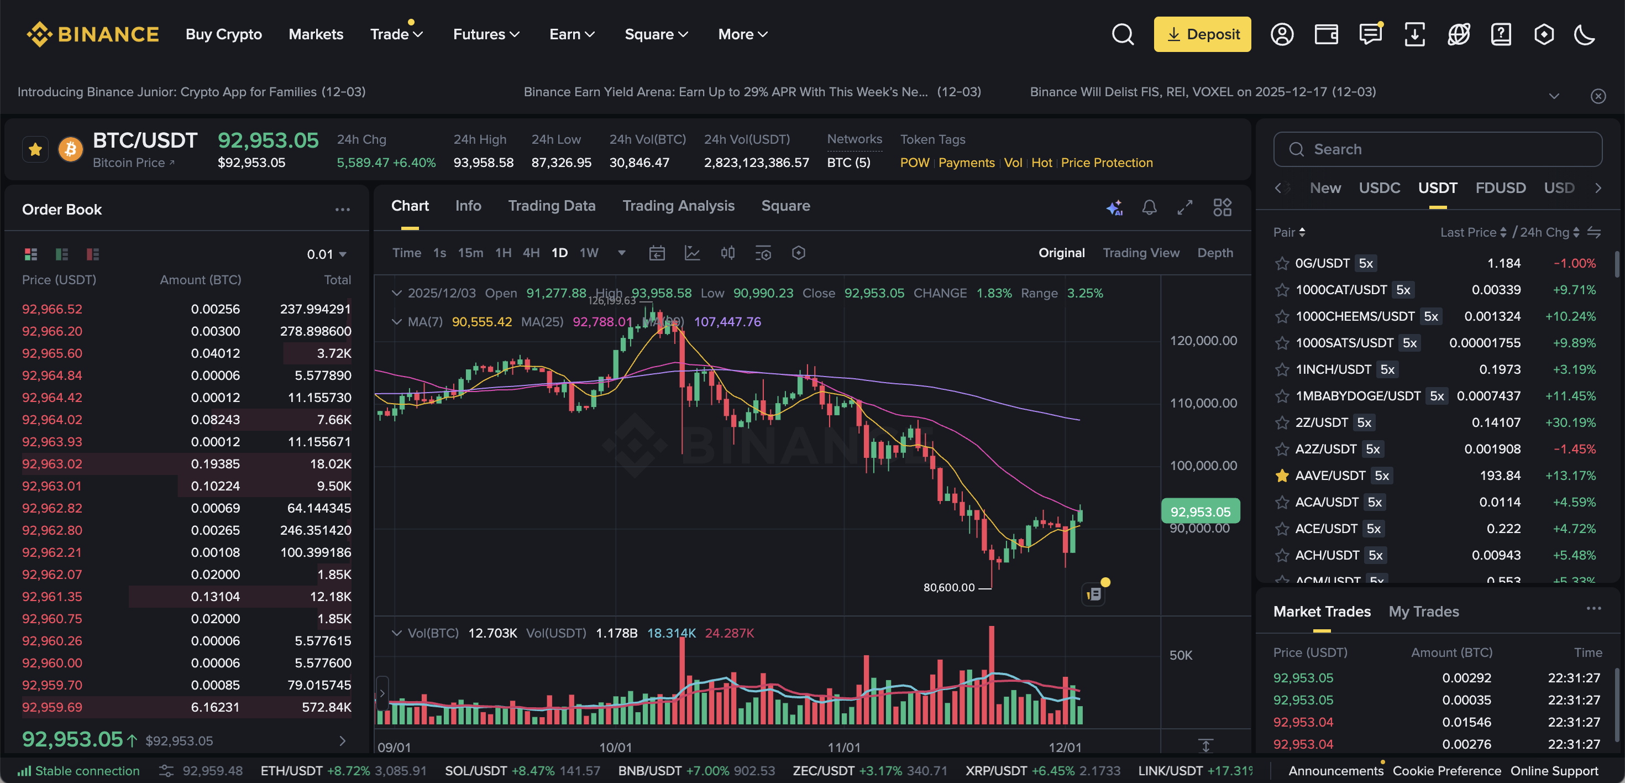The height and width of the screenshot is (783, 1625).
Task: Open the chart layout grid icon
Action: [x=1222, y=207]
